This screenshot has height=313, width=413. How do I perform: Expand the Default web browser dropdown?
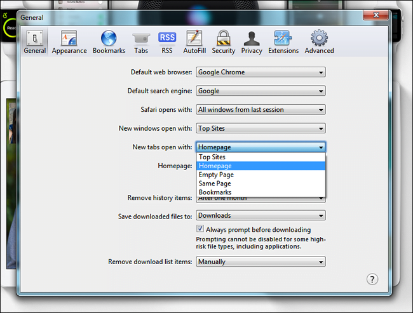[261, 72]
